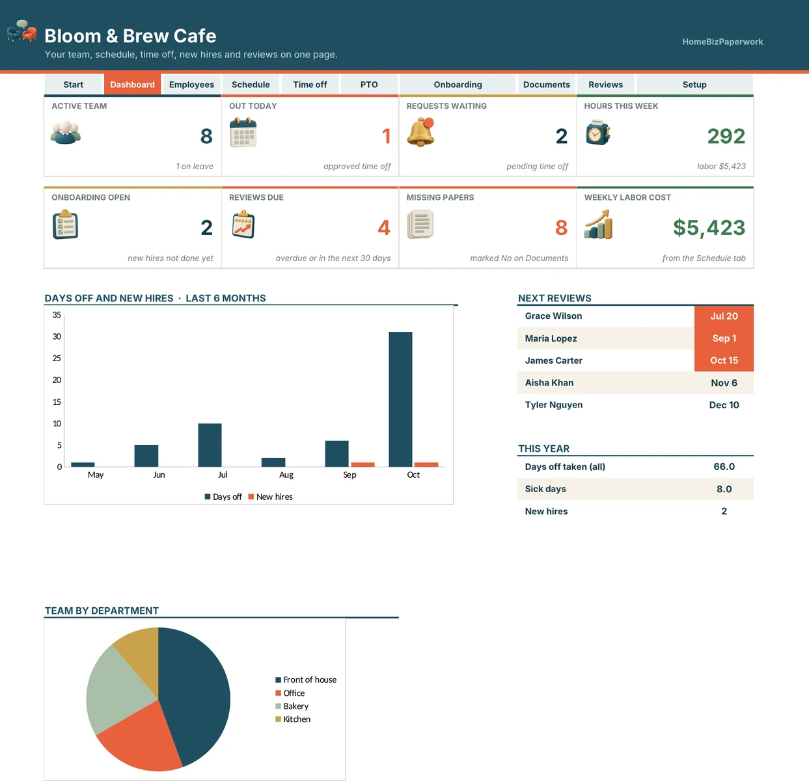Viewport: 809px width, 781px height.
Task: Switch to the Employees tab
Action: pyautogui.click(x=191, y=85)
